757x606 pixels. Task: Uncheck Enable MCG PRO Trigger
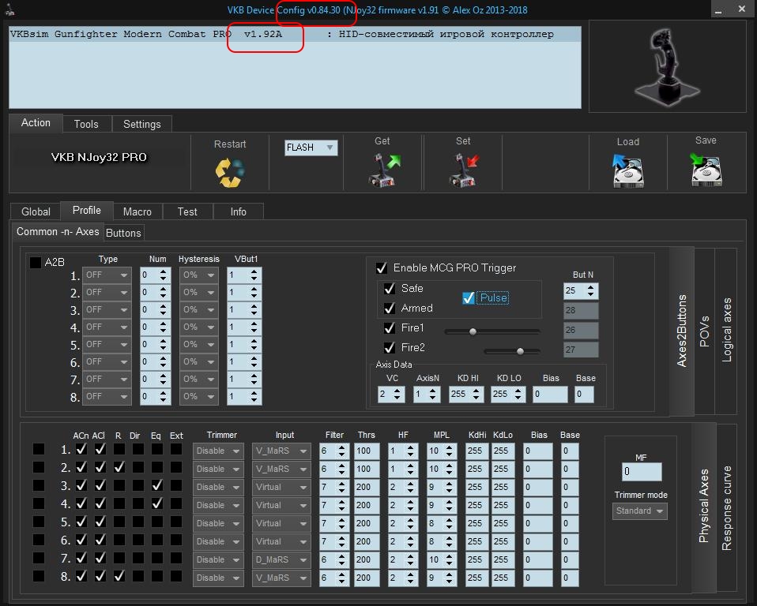[x=382, y=268]
